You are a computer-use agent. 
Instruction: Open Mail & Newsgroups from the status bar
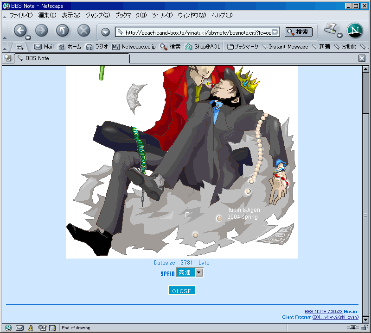tap(19, 327)
